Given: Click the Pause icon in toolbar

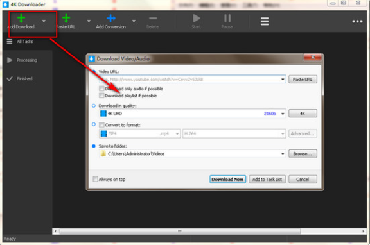Looking at the screenshot, I should click(x=227, y=18).
